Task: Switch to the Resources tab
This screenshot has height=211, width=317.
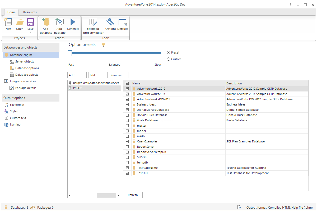Action: (x=30, y=12)
